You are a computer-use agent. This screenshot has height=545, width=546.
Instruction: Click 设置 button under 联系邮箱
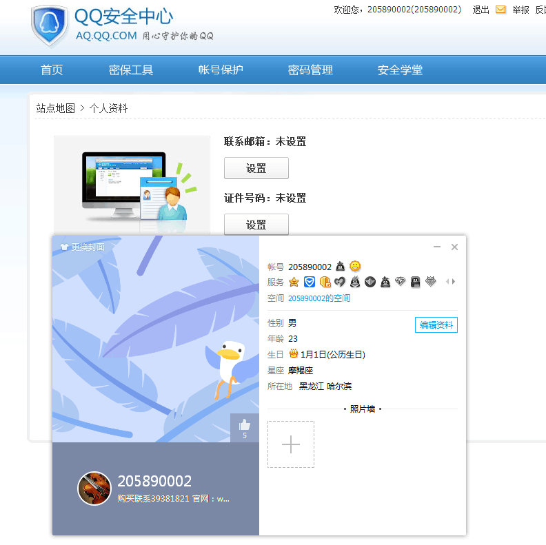pos(256,168)
